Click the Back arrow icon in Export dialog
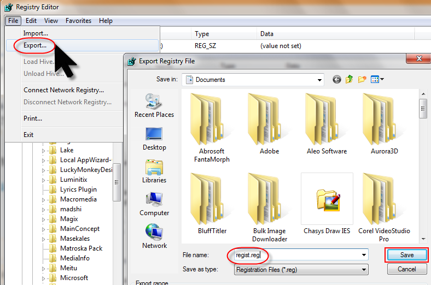 (x=337, y=80)
